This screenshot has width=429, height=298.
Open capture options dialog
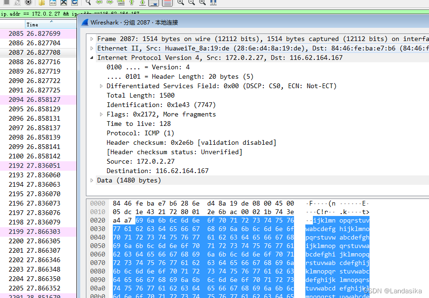click(28, 2)
